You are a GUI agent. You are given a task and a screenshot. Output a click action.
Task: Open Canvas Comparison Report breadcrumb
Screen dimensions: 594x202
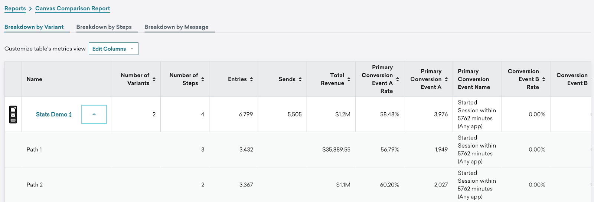point(73,8)
